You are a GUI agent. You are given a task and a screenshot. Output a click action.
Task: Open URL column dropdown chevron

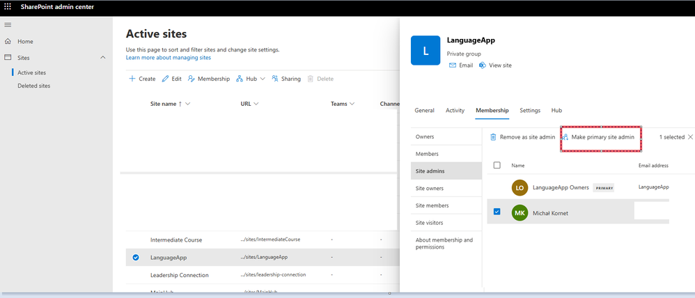pyautogui.click(x=256, y=104)
